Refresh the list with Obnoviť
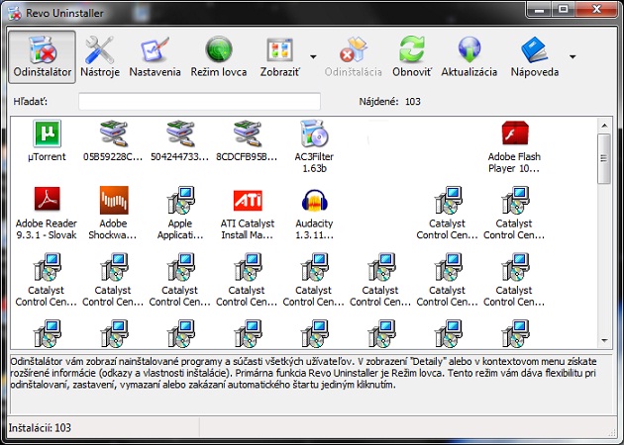The width and height of the screenshot is (624, 445). 411,56
